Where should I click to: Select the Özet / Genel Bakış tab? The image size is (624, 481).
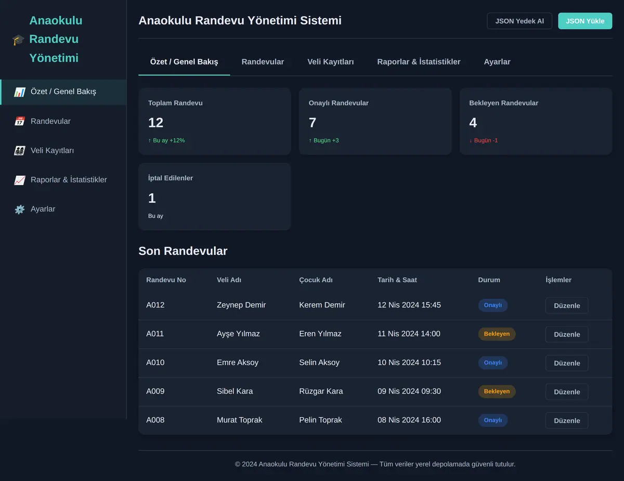[184, 62]
